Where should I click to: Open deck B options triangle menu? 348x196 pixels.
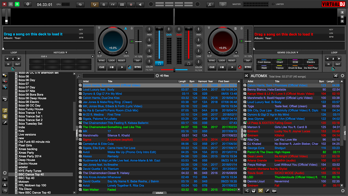[209, 28]
